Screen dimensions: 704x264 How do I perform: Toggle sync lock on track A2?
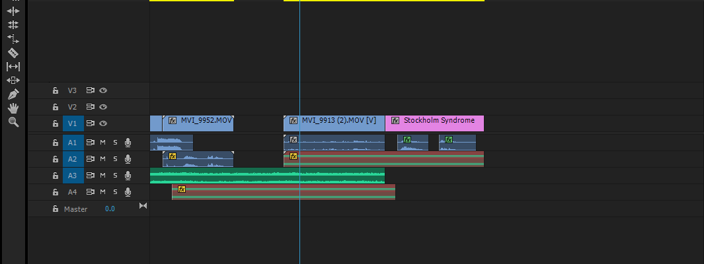tap(91, 159)
